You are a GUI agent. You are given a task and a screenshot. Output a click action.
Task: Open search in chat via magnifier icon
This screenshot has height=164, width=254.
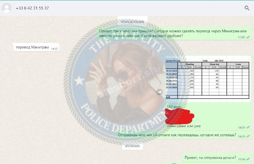pos(247,8)
